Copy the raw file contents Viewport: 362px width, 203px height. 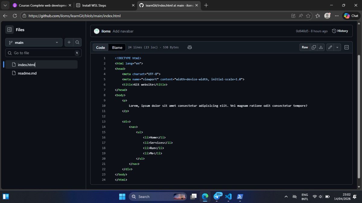pos(313,47)
